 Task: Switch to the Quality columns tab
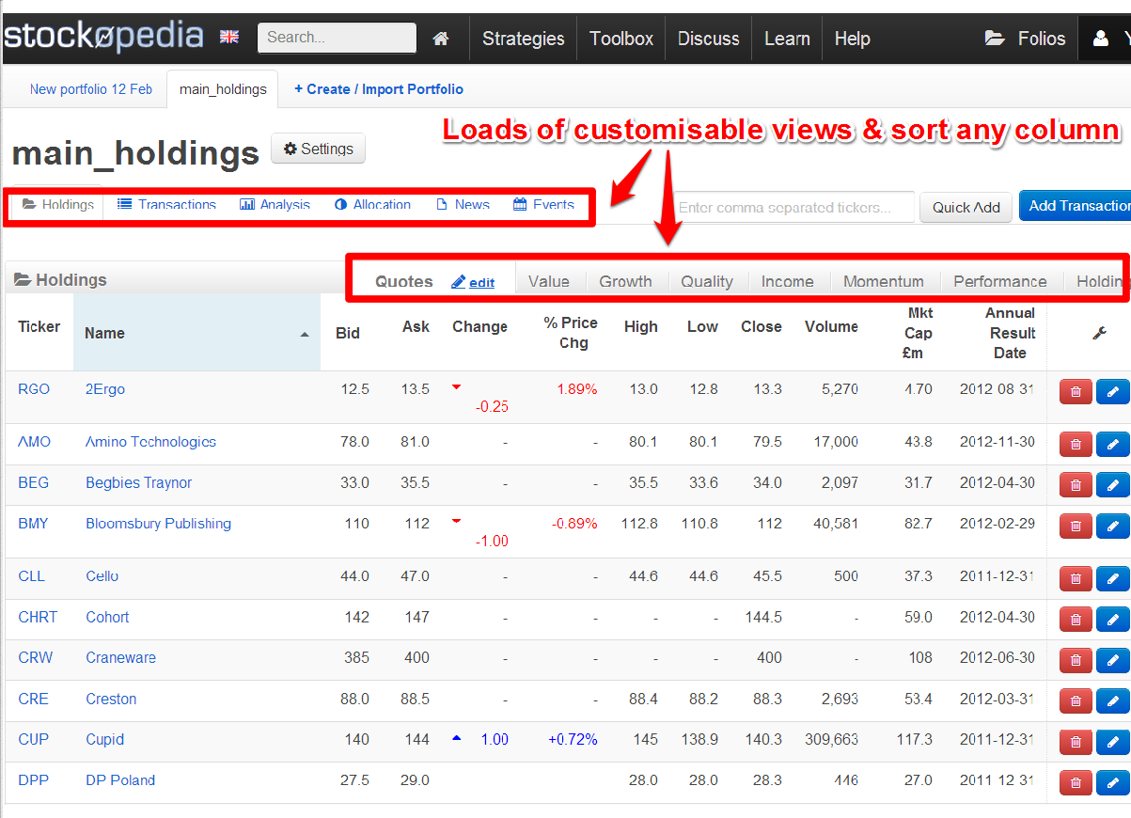(x=707, y=281)
